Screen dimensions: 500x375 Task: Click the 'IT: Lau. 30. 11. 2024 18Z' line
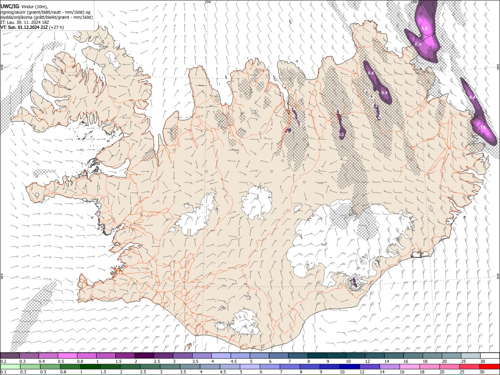point(25,22)
